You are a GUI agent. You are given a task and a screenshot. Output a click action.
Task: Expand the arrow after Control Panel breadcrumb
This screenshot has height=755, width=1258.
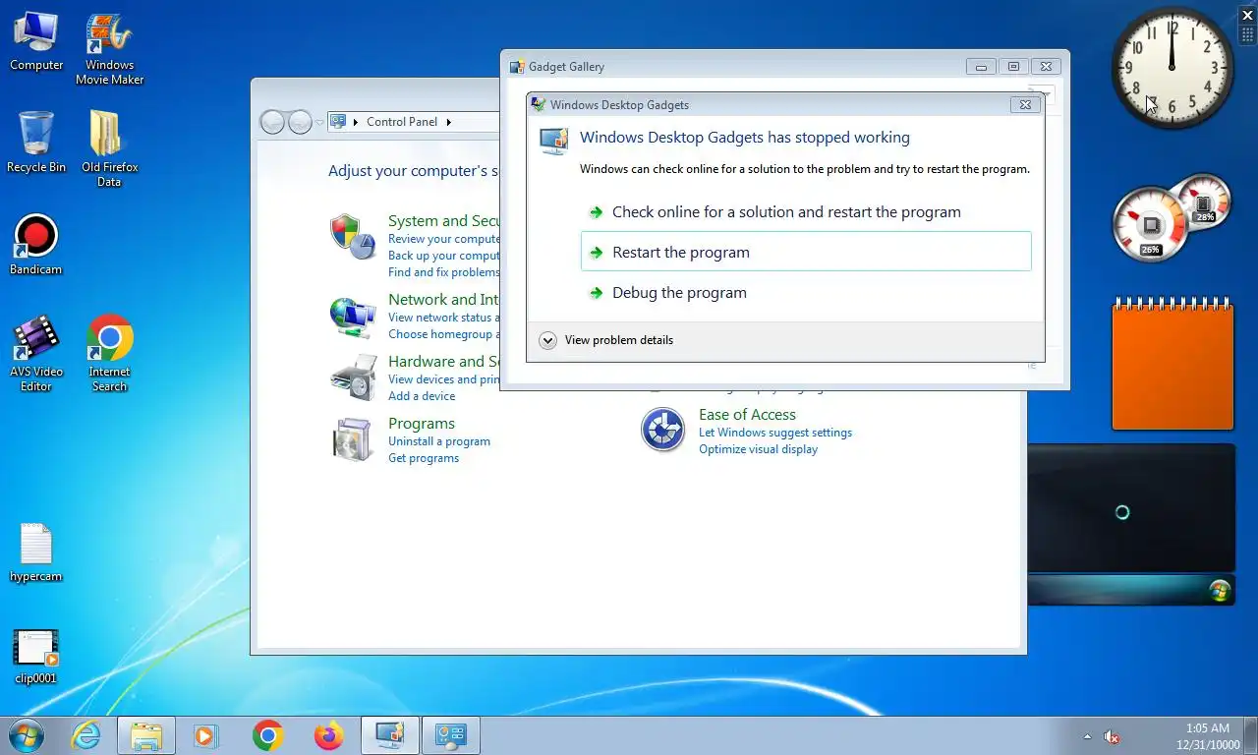449,122
